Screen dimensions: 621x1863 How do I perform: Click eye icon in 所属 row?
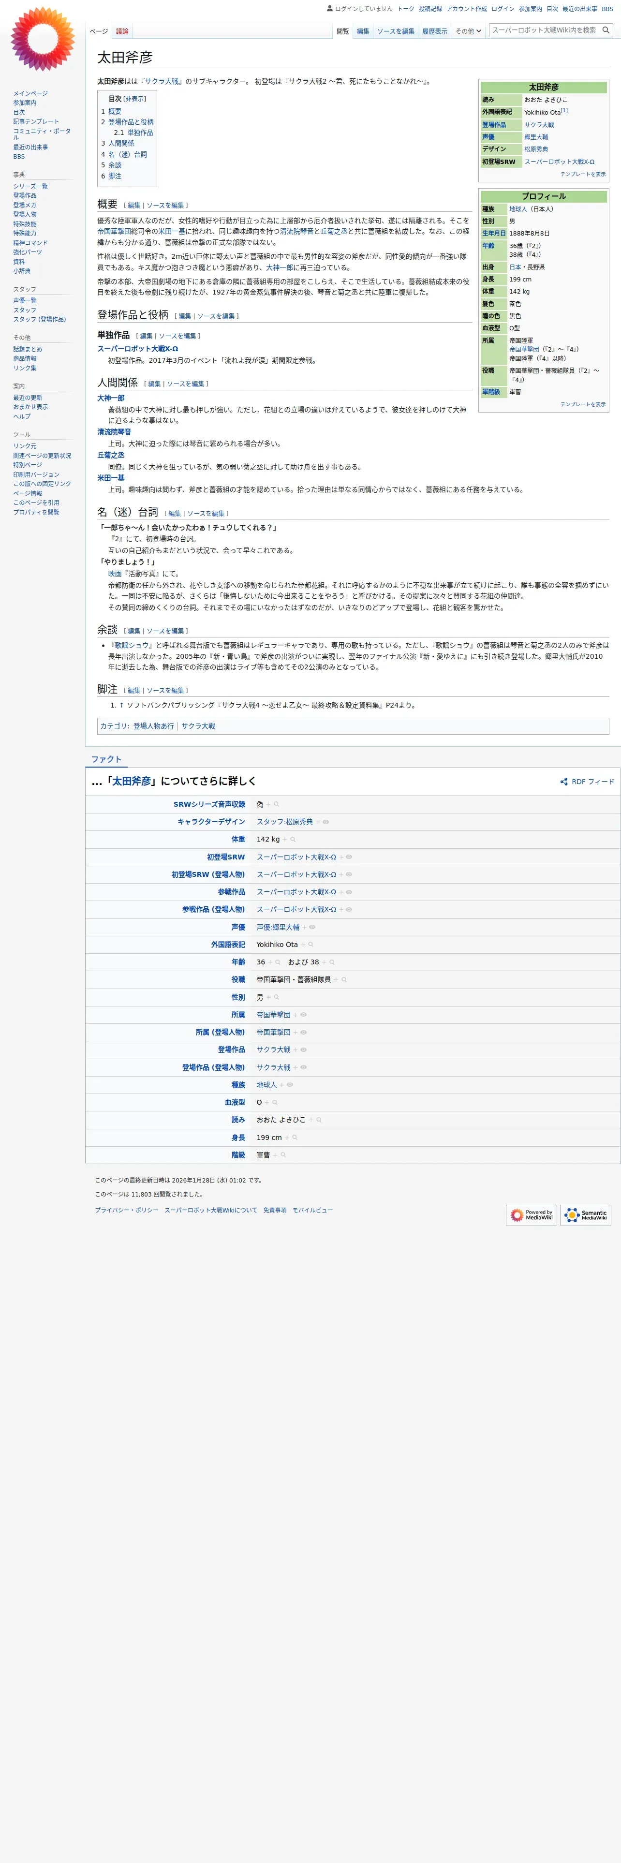tap(304, 1015)
